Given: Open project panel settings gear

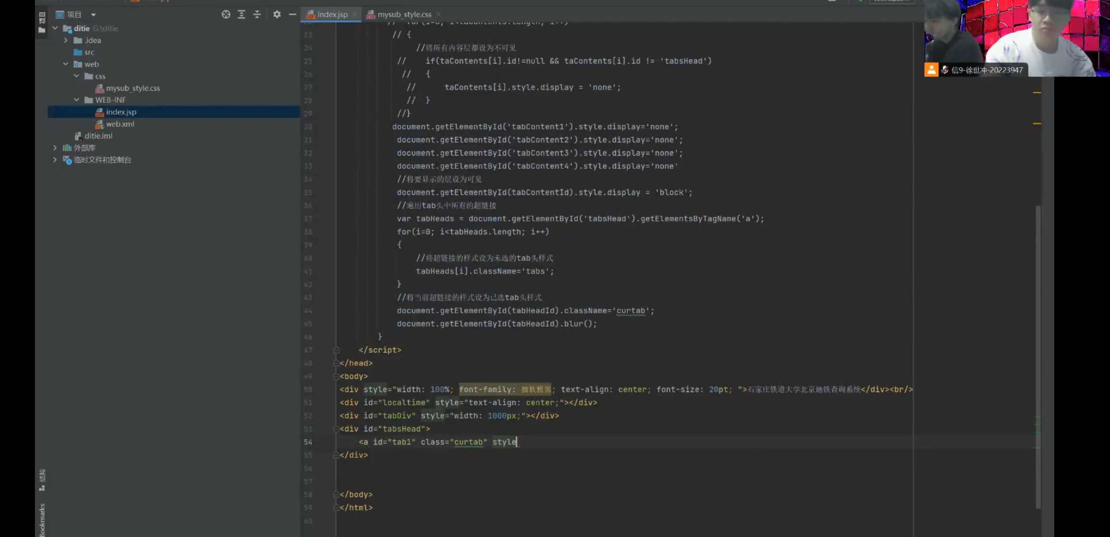Looking at the screenshot, I should click(277, 14).
